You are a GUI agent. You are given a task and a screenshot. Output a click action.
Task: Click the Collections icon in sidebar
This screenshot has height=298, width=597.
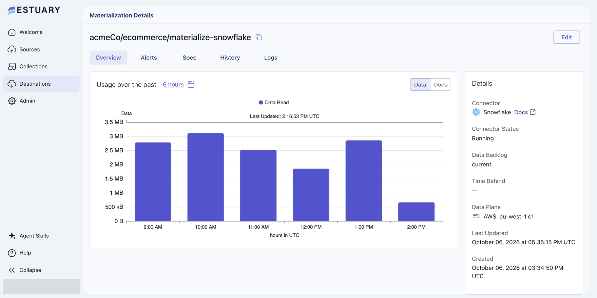pos(12,66)
